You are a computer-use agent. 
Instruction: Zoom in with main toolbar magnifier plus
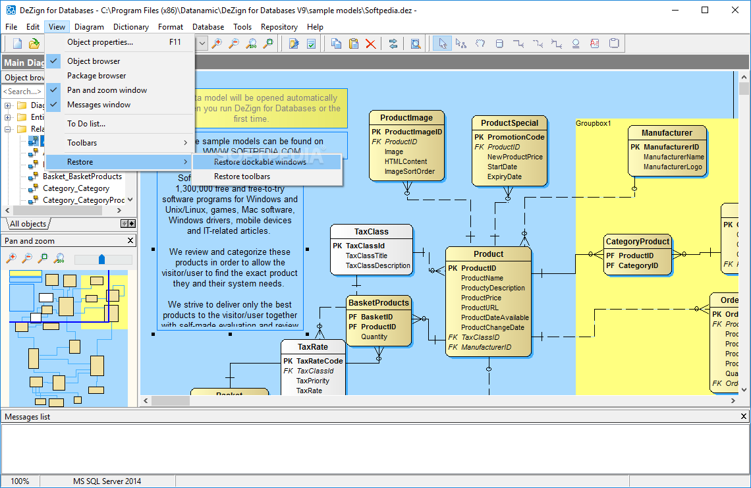[x=217, y=43]
